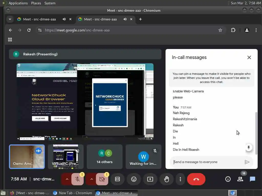The width and height of the screenshot is (262, 196).
Task: Open meeting details info icon
Action: click(x=228, y=179)
